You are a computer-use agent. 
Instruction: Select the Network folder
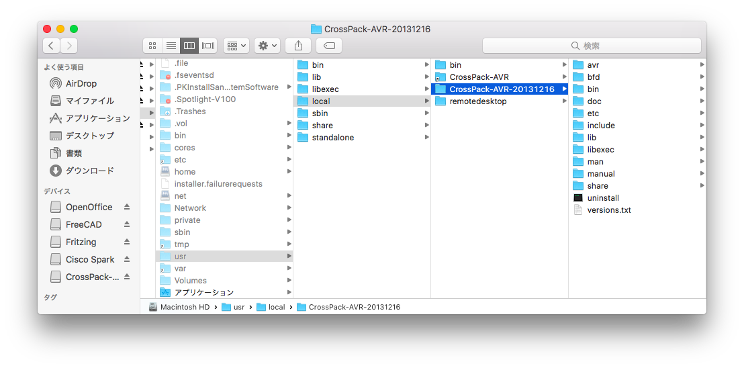click(x=224, y=208)
